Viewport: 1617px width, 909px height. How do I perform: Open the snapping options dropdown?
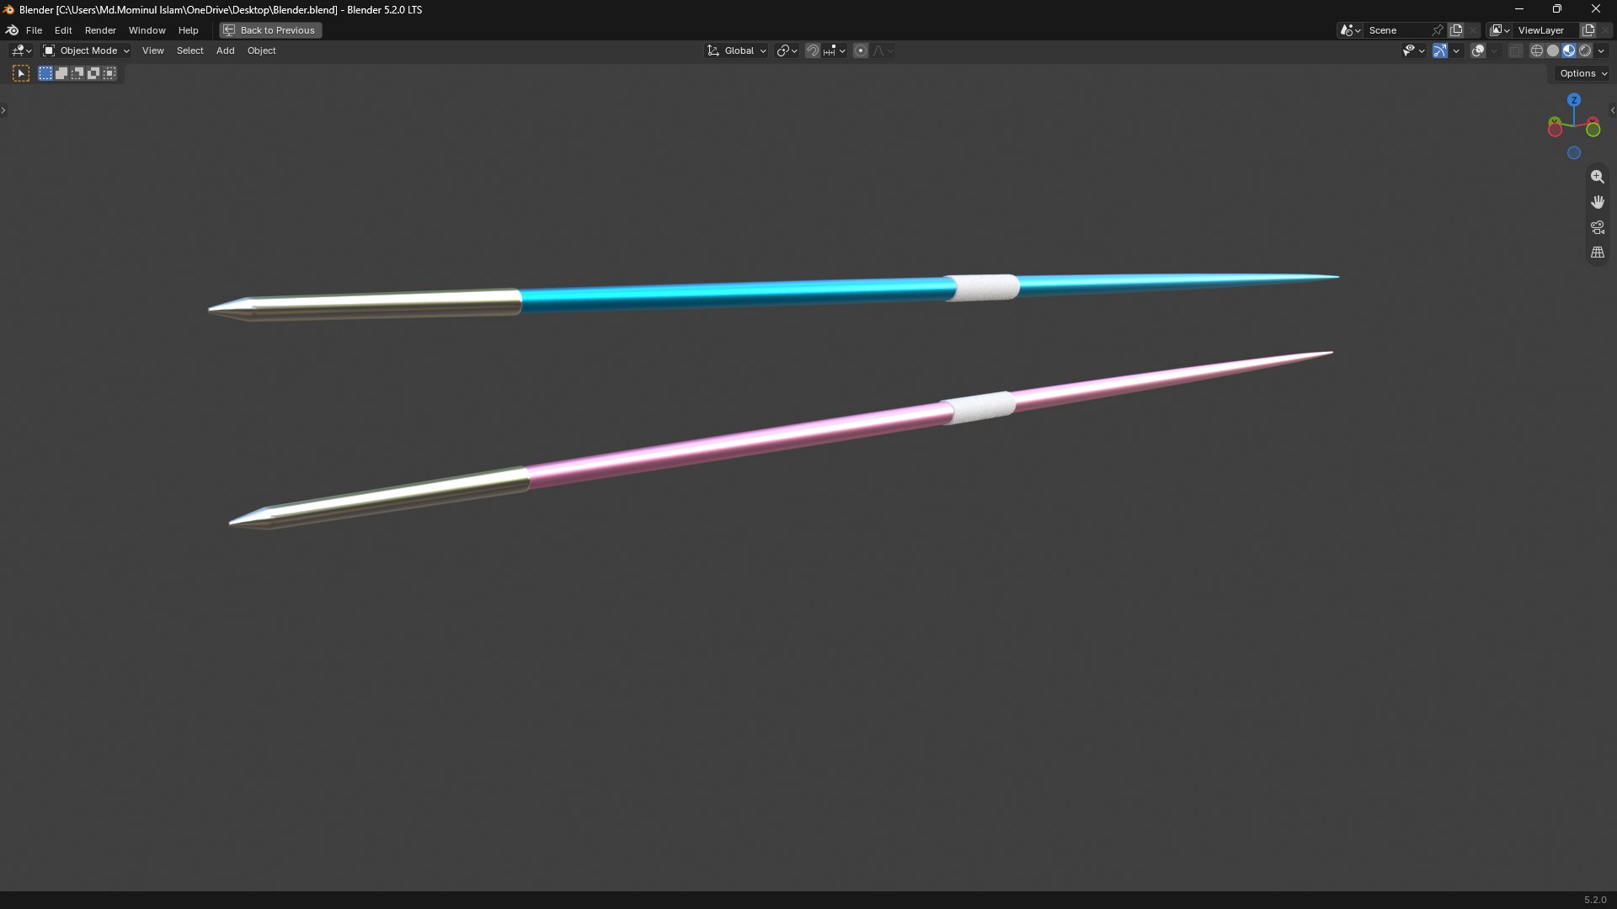pyautogui.click(x=835, y=51)
